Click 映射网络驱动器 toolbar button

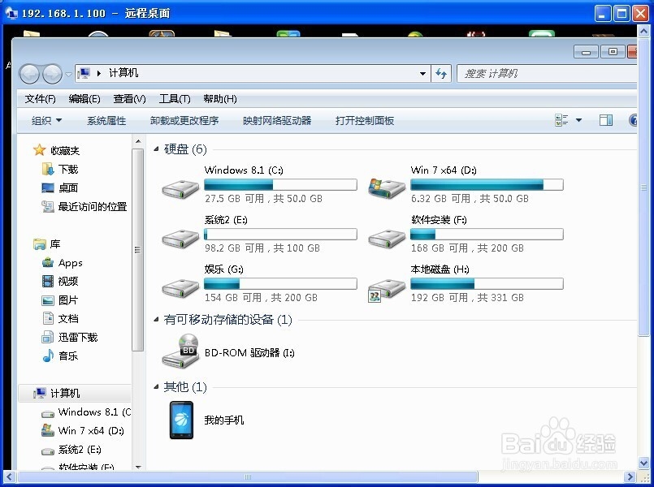(x=277, y=121)
